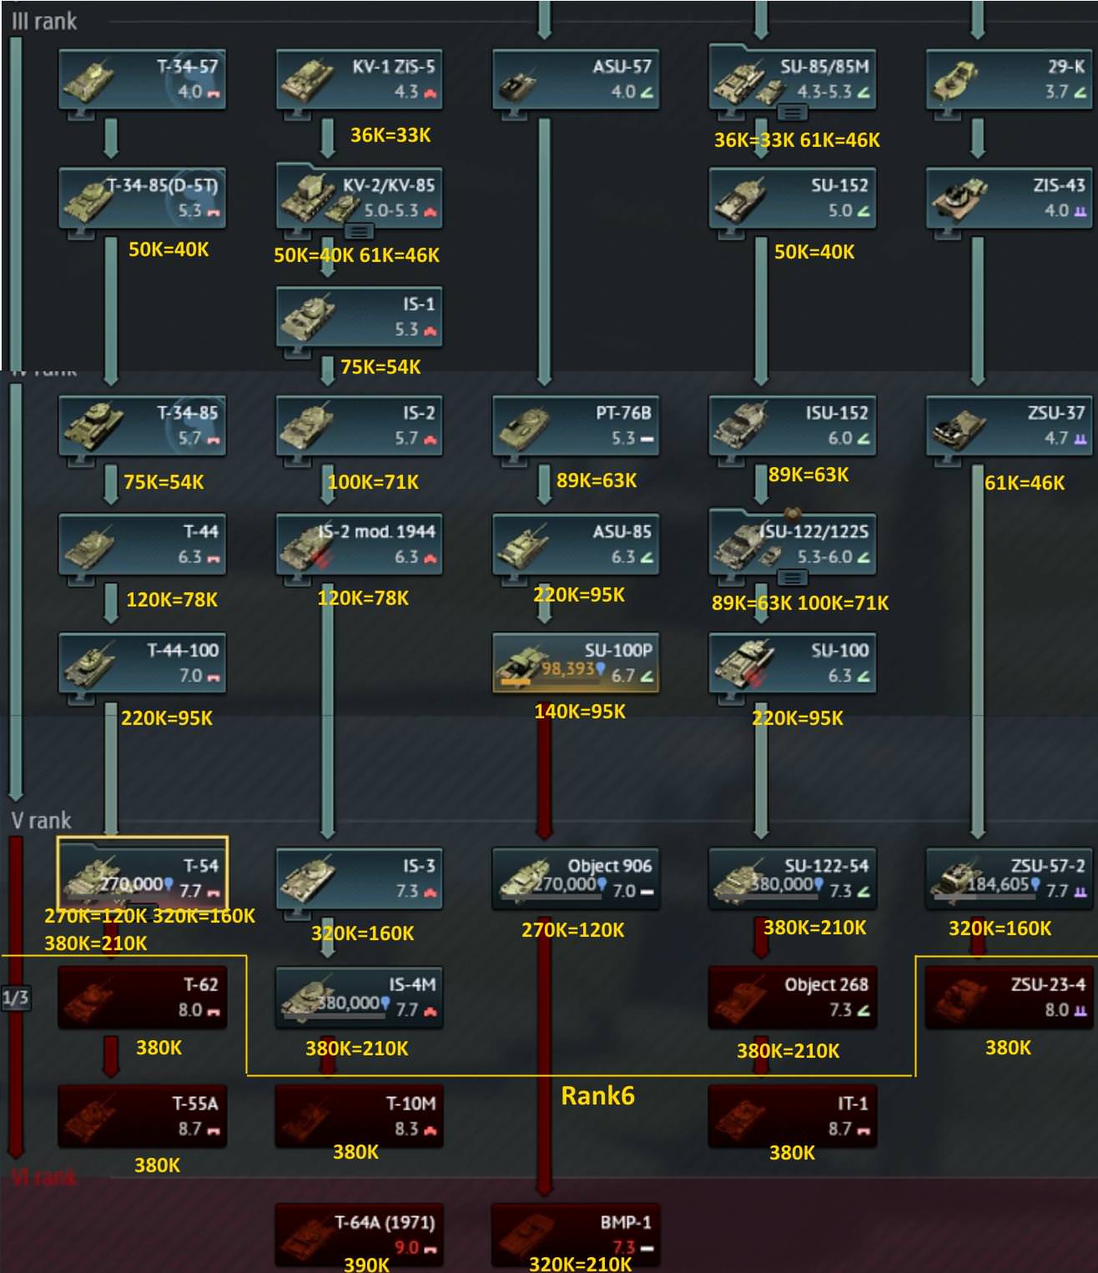Screen dimensions: 1098x1273
Task: Pick the locked T-55A tank
Action: (142, 1115)
